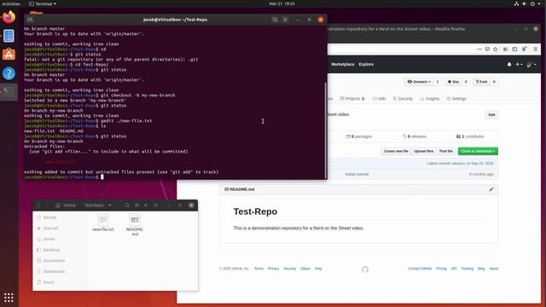546x307 pixels.
Task: Open GitHub notifications bell
Action: point(509,65)
